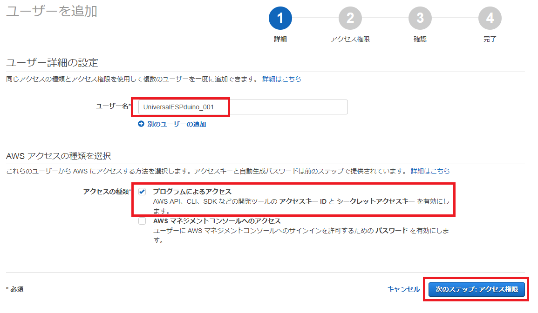Click the step 3 circle icon
This screenshot has width=538, height=313.
click(420, 18)
